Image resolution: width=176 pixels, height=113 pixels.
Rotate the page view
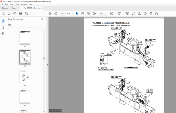pos(157,14)
